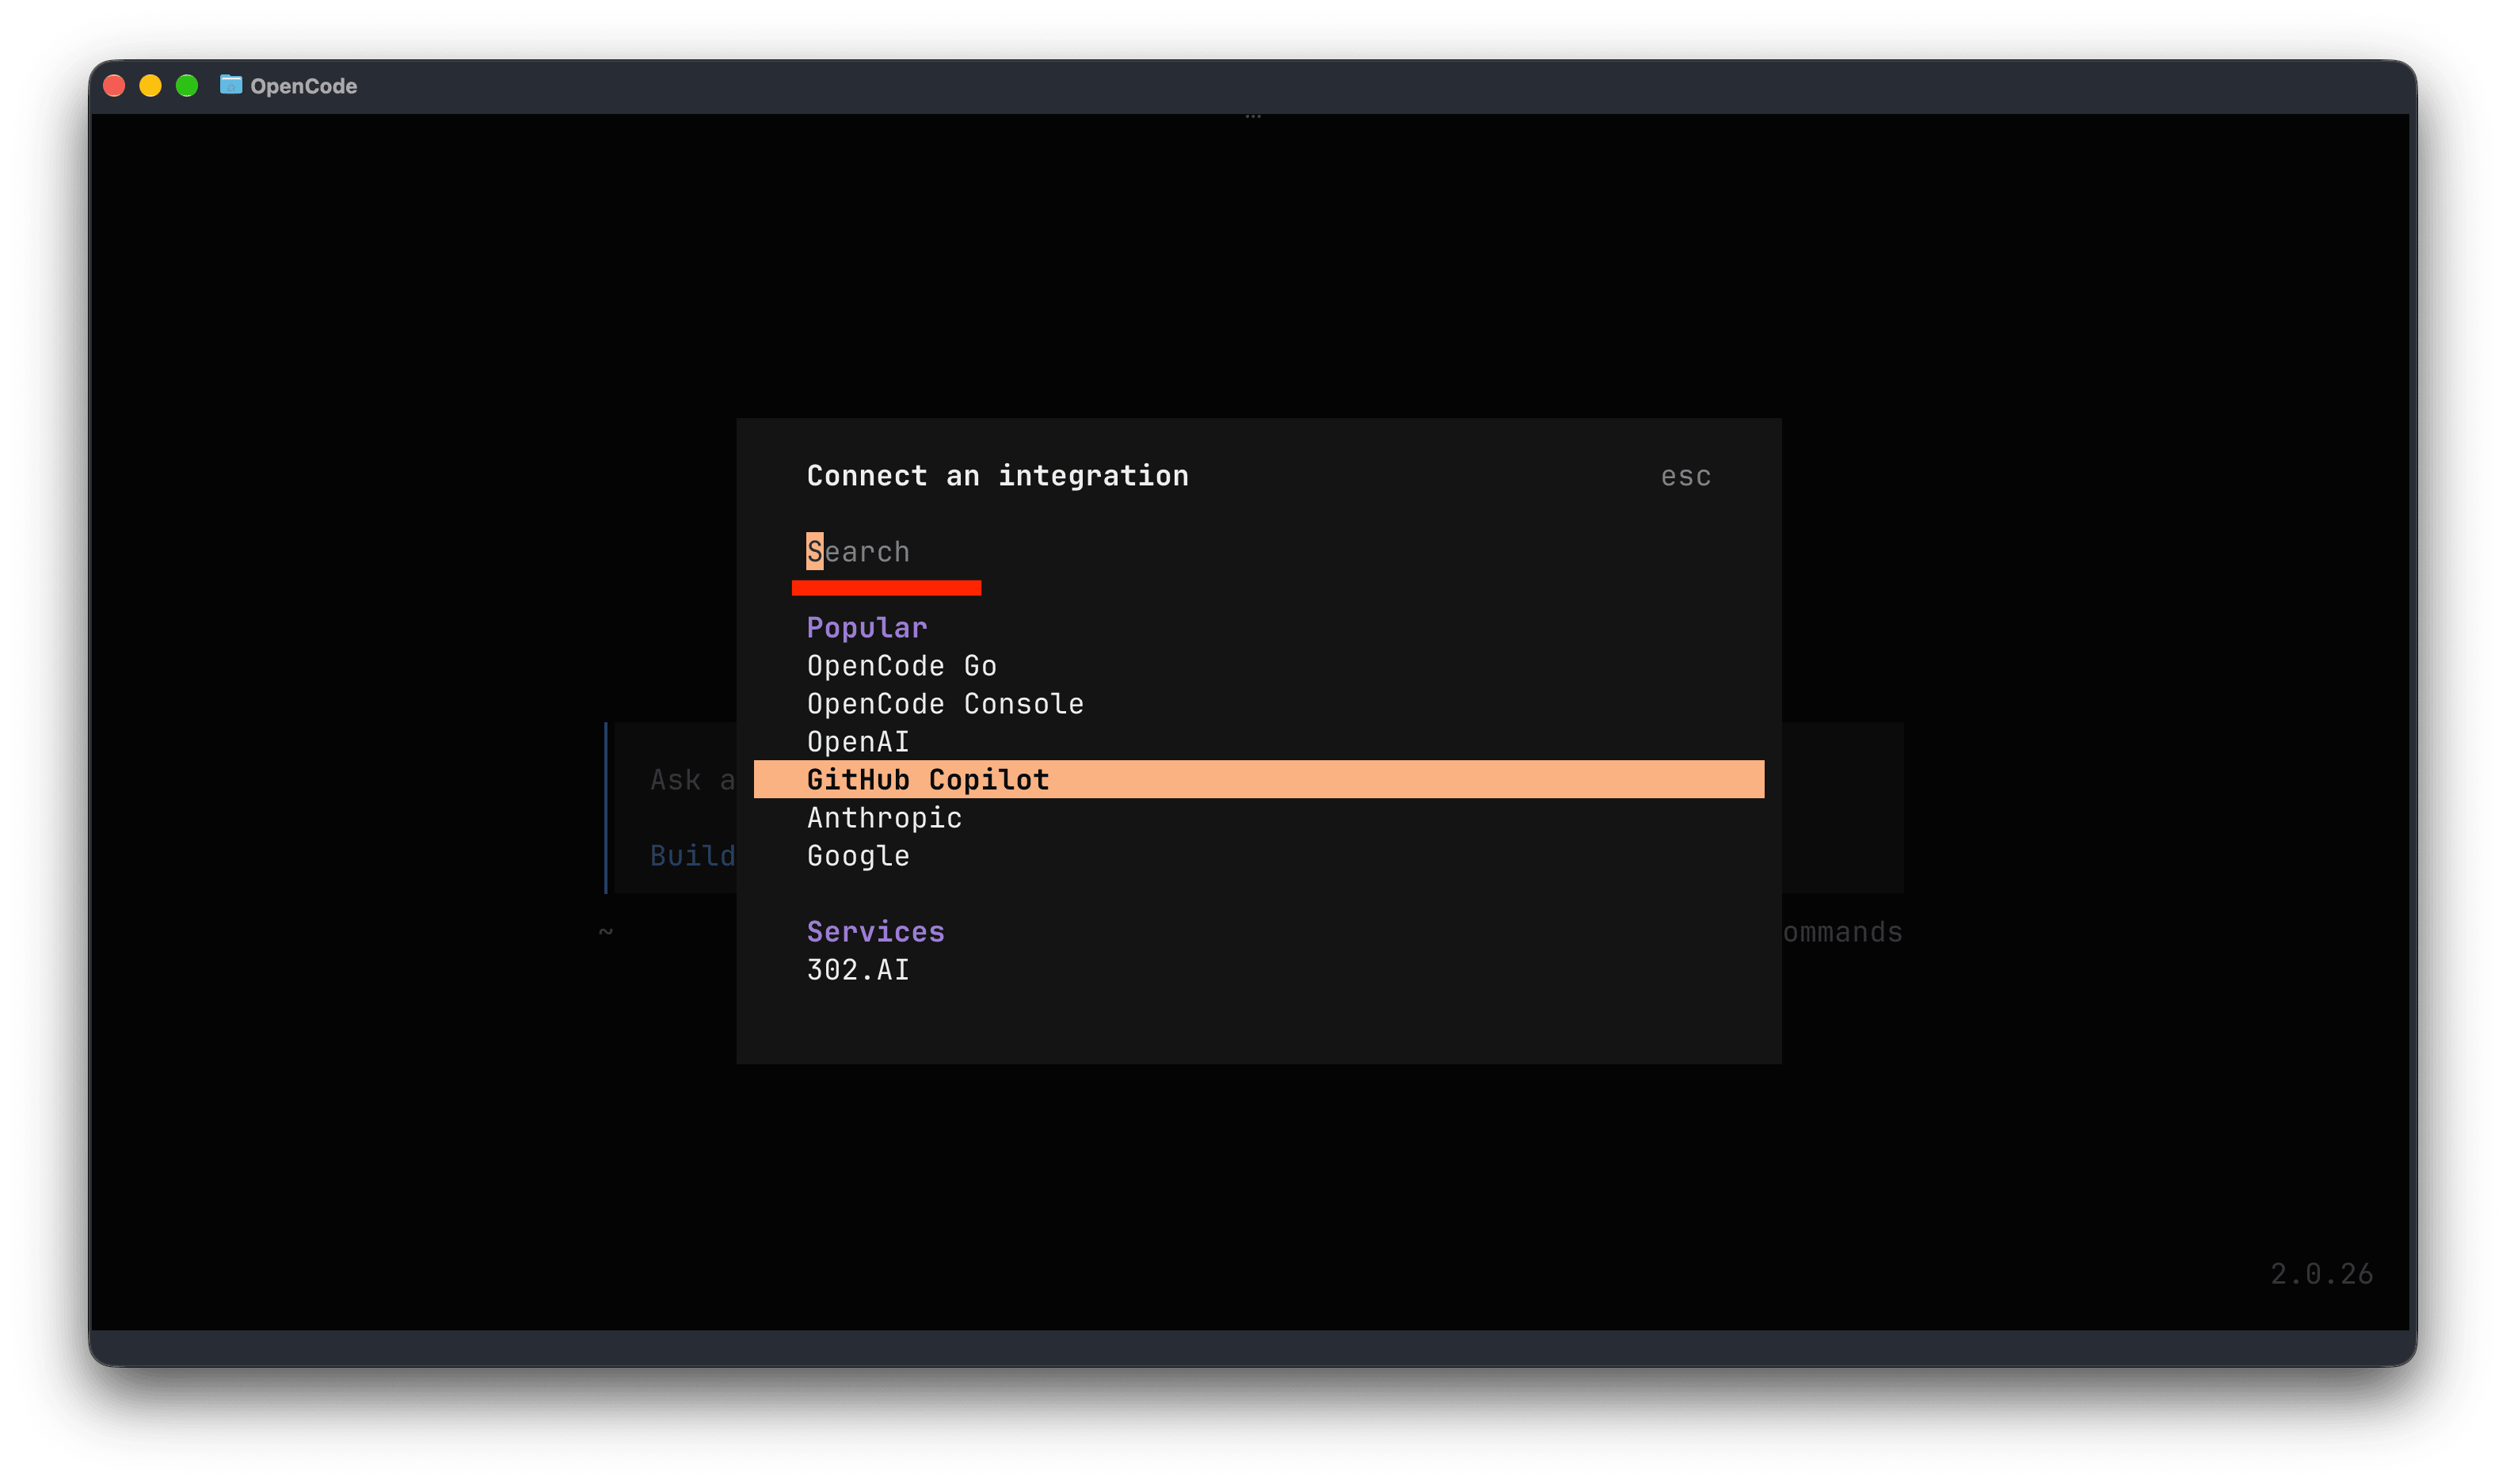2506x1484 pixels.
Task: Click the Popular section header
Action: [x=867, y=627]
